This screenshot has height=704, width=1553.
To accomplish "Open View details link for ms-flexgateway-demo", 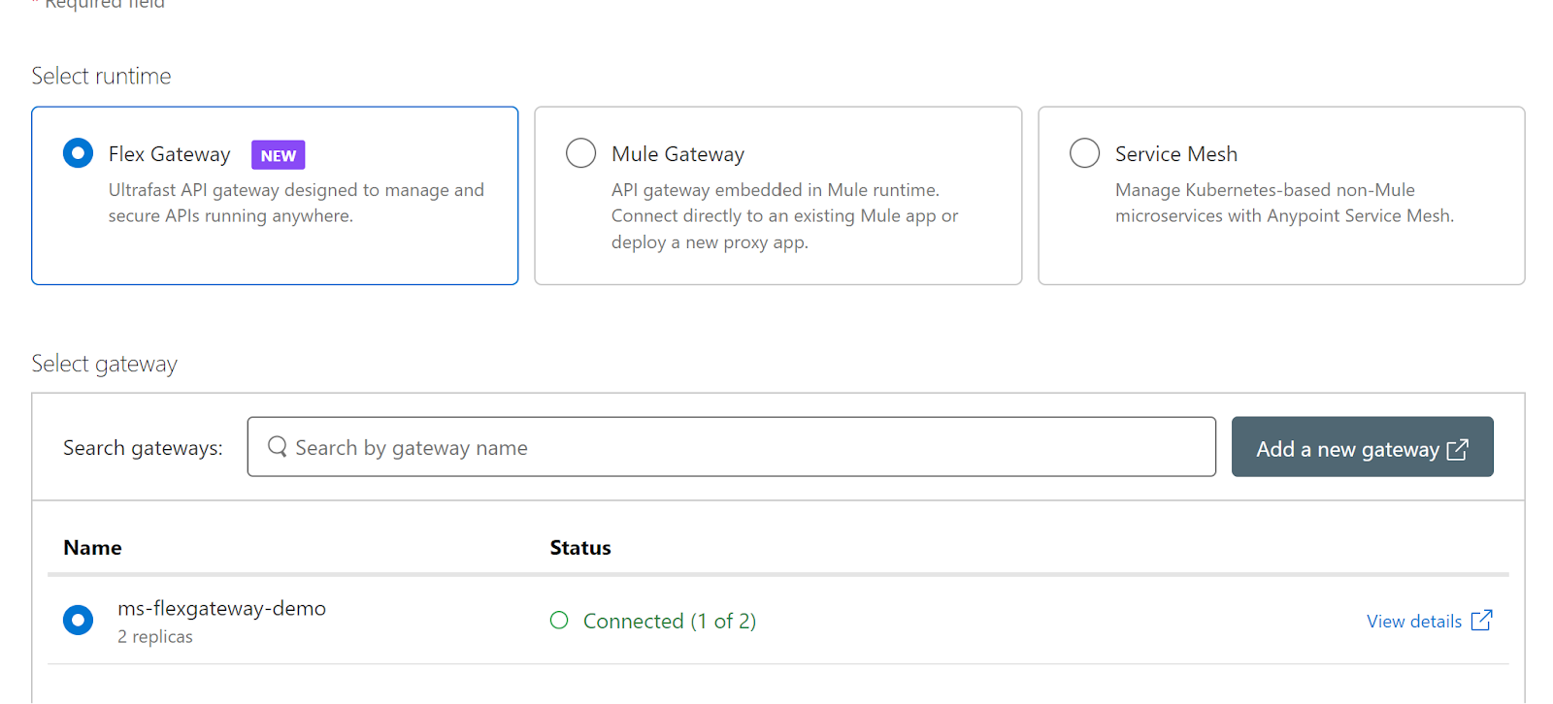I will point(1413,622).
